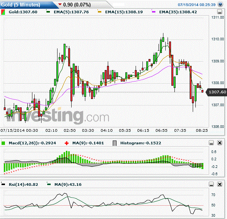Click the Rsi(14) black legend marker

[x=3, y=184]
